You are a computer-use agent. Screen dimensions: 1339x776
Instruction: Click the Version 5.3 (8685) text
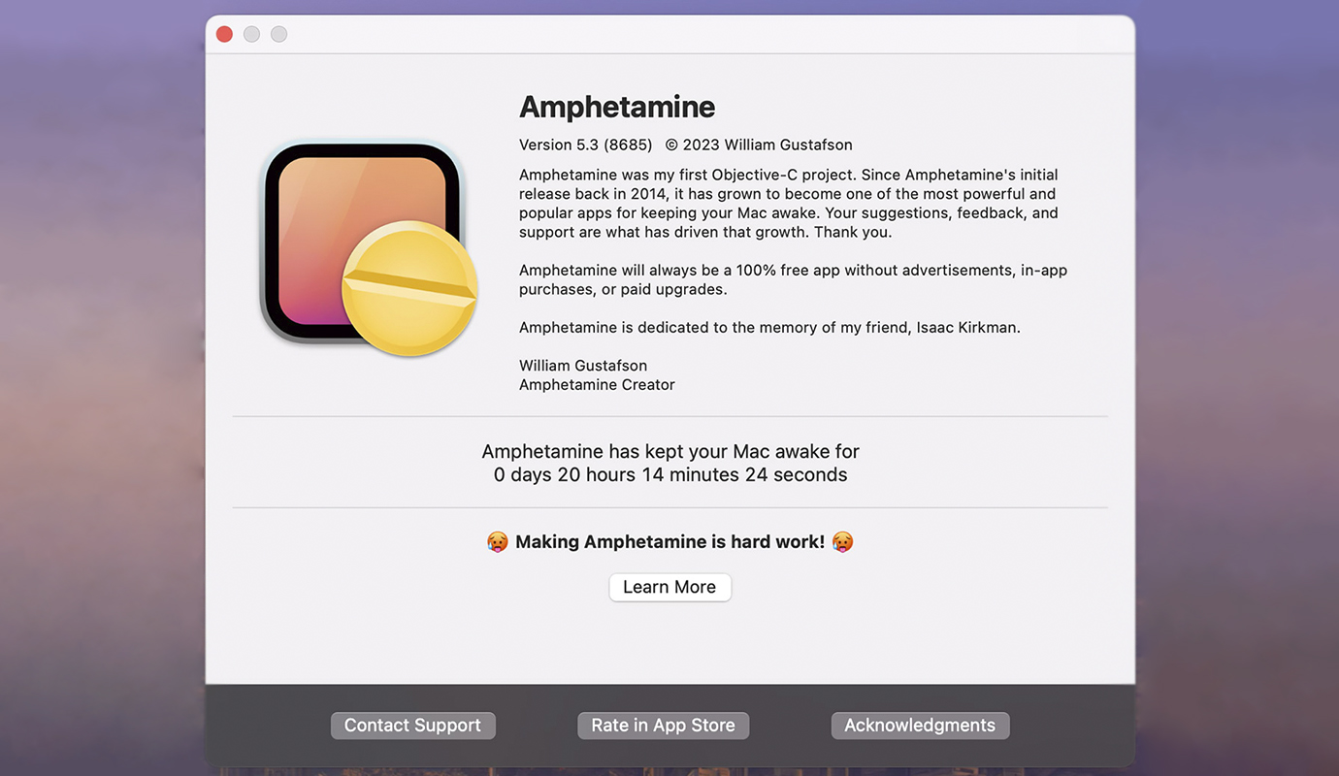[x=585, y=145]
